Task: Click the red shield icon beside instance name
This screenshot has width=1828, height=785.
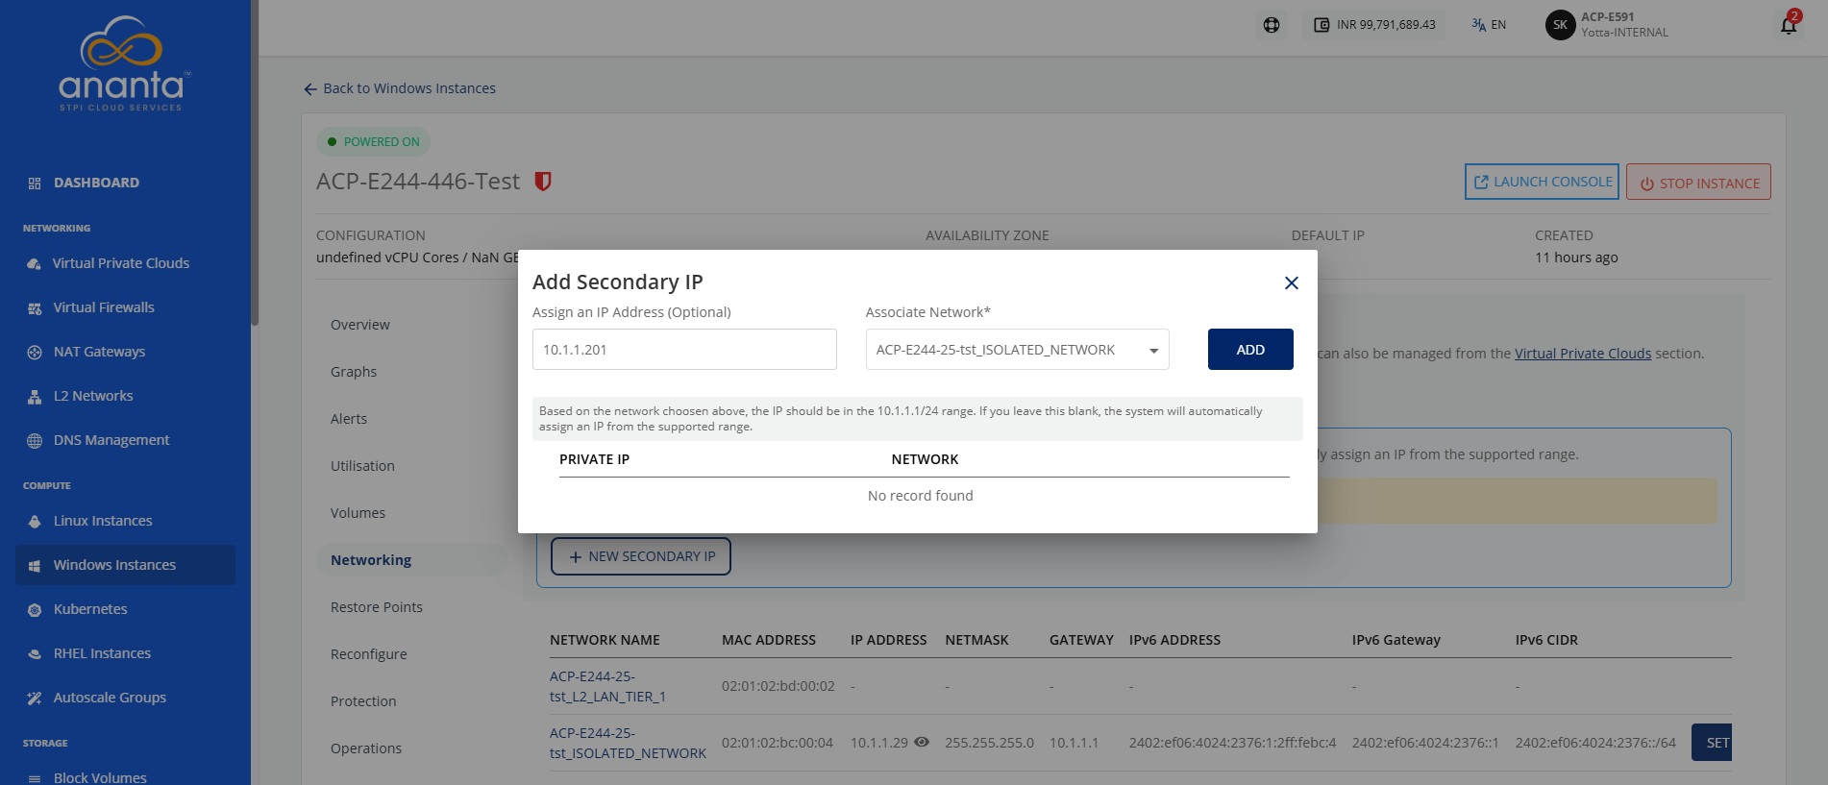Action: (x=543, y=182)
